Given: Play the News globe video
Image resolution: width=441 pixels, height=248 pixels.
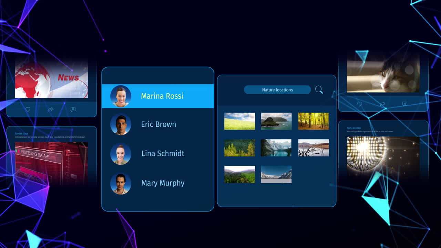Looking at the screenshot, I should (x=51, y=80).
